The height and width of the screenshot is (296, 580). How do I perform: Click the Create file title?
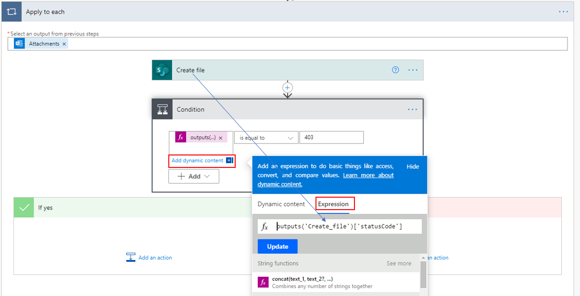(x=190, y=70)
